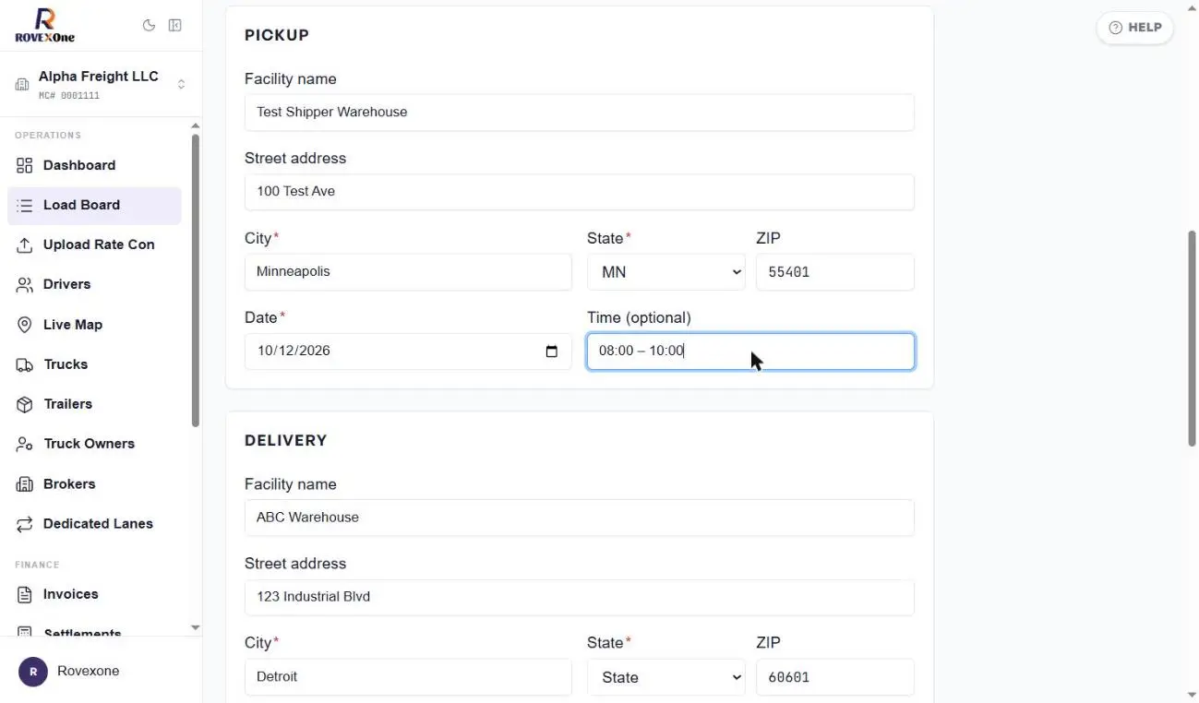Click the HELP button
The height and width of the screenshot is (703, 1199).
tap(1135, 28)
